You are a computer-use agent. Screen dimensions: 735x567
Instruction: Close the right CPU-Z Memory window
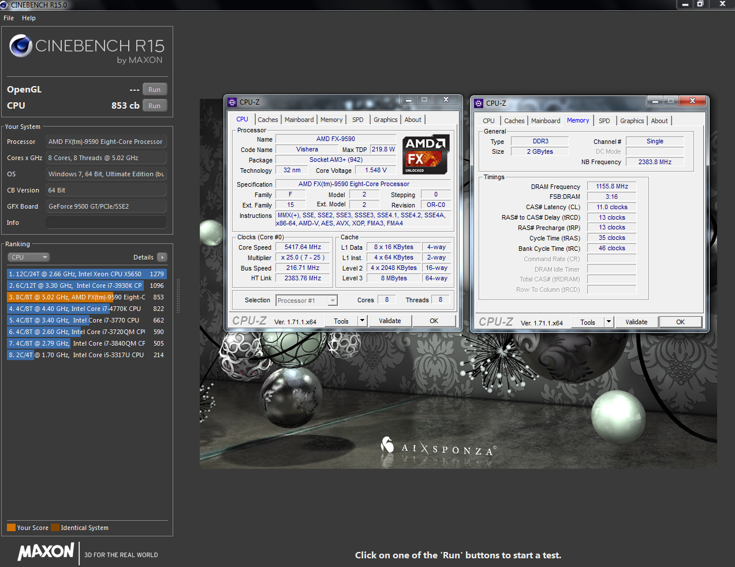point(692,101)
